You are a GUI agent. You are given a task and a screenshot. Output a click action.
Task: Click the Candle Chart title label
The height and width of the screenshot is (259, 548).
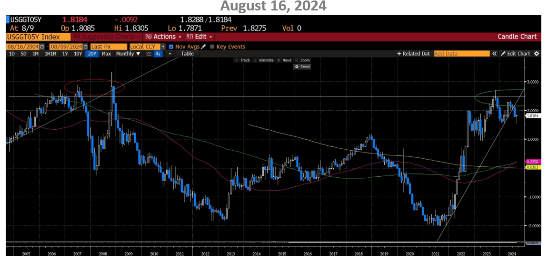coord(517,37)
